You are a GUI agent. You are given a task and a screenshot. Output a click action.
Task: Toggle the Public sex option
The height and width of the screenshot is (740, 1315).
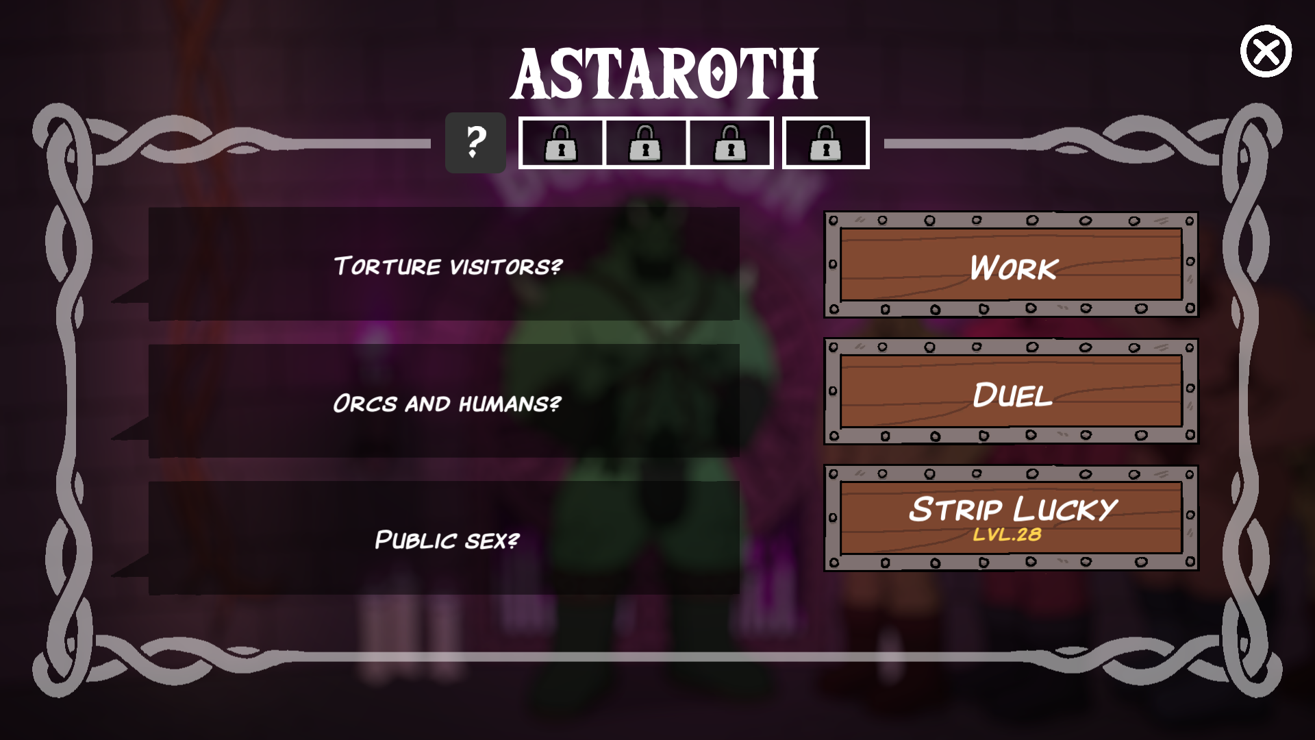pyautogui.click(x=446, y=538)
